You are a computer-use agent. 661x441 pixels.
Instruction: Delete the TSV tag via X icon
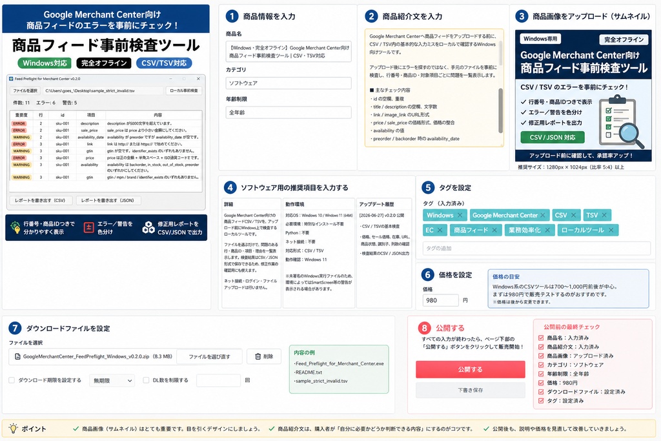click(604, 215)
